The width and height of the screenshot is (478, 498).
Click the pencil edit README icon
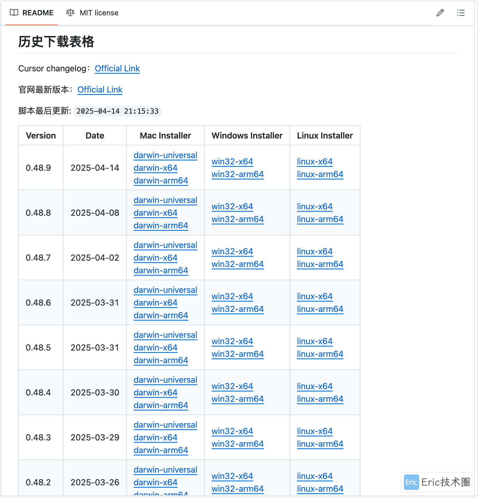[440, 13]
